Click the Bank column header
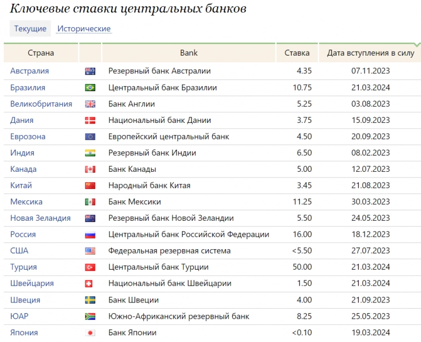The image size is (421, 342). point(188,53)
